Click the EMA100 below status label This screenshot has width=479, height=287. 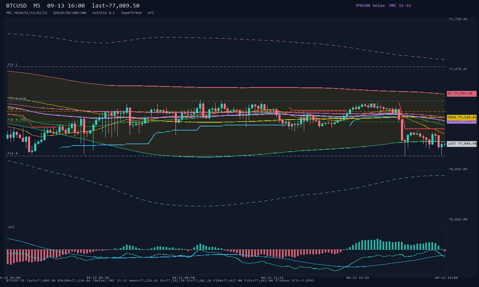370,5
